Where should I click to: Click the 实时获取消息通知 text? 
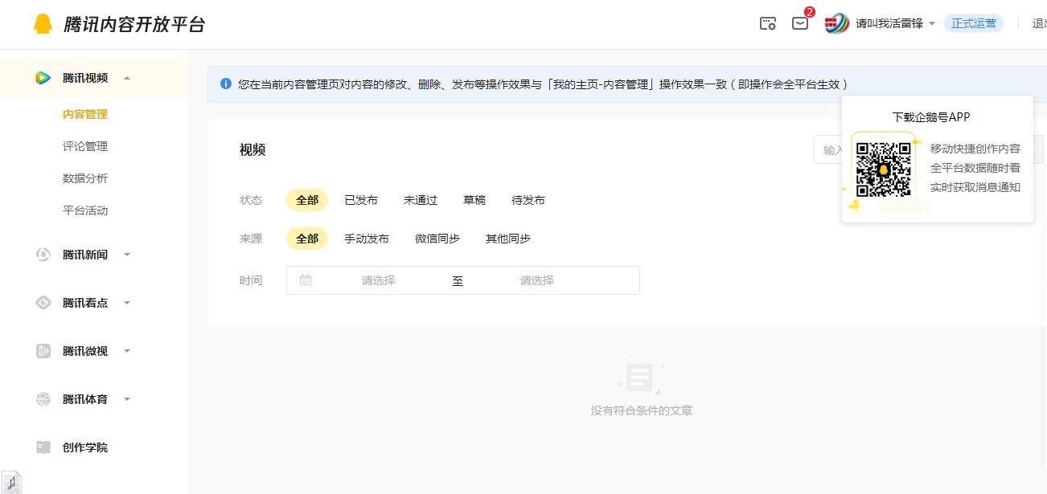(975, 187)
